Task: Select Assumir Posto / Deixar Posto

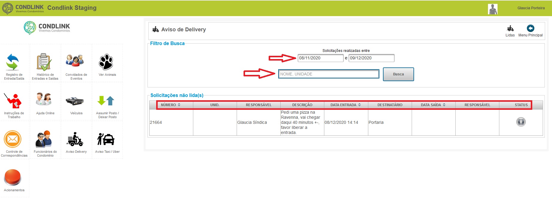Action: [x=106, y=101]
